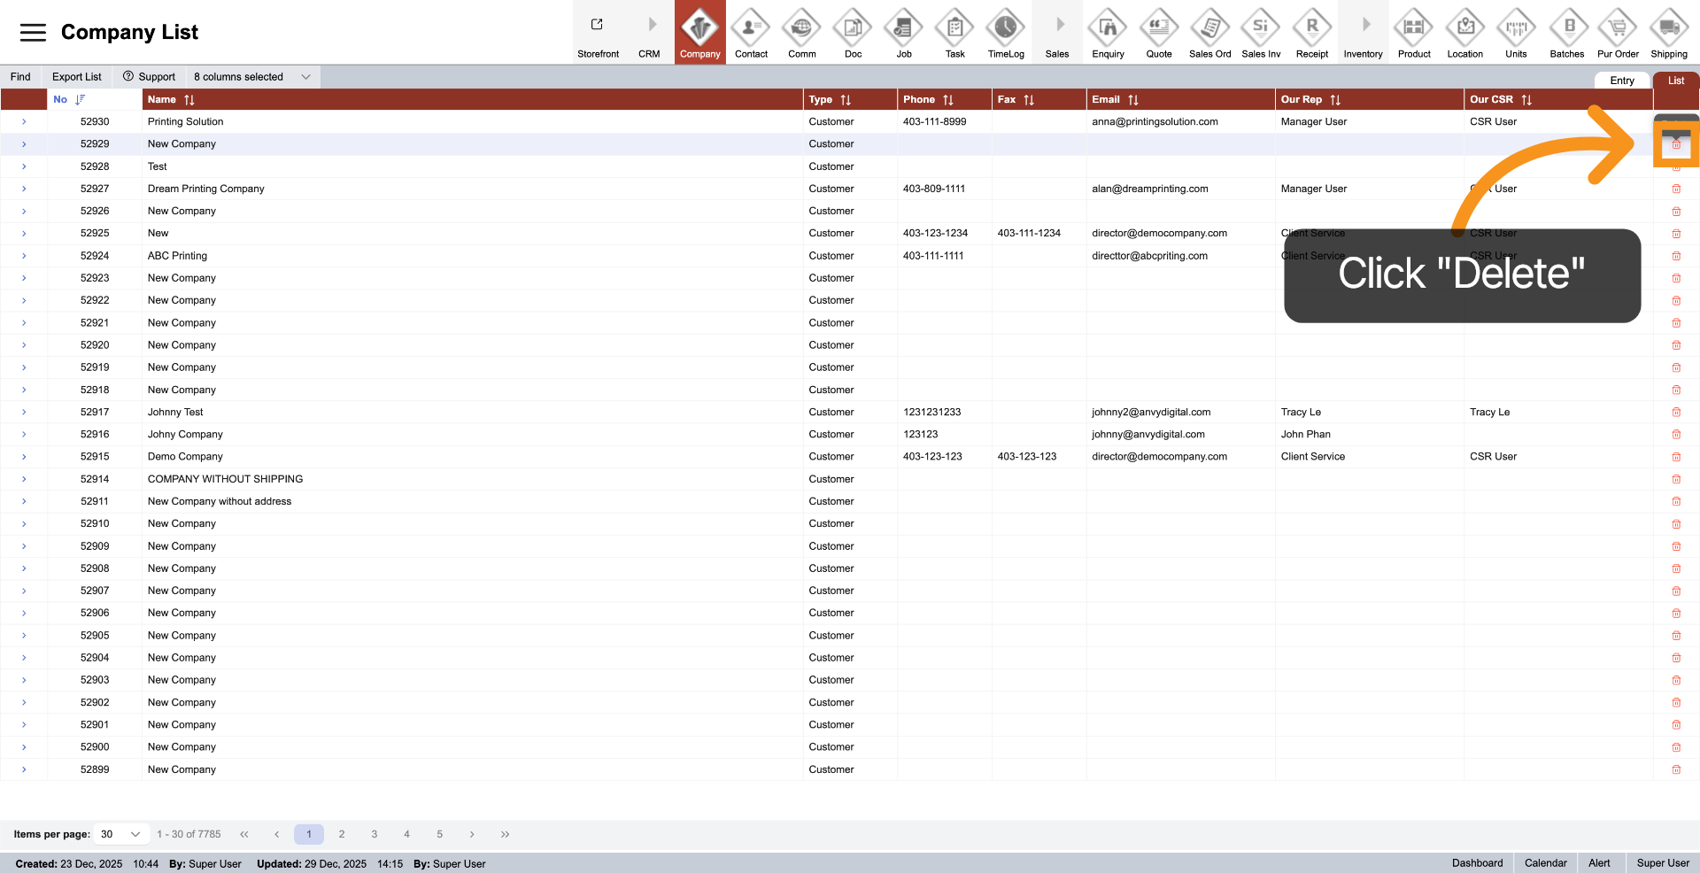Open the hamburger navigation menu
Viewport: 1700px width, 873px height.
click(33, 32)
